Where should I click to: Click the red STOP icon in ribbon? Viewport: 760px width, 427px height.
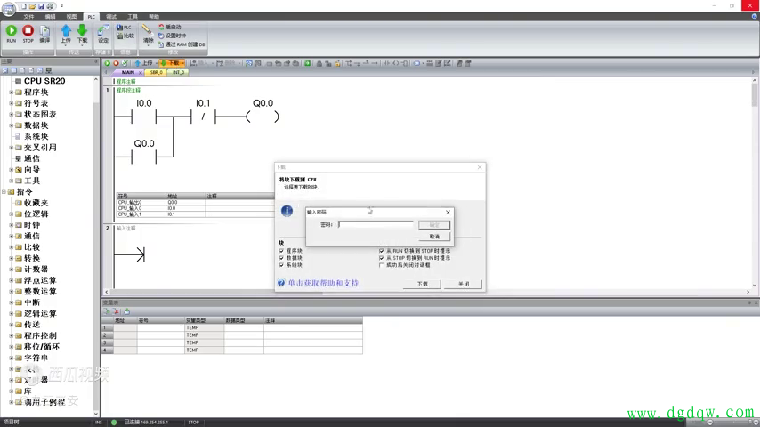pyautogui.click(x=28, y=32)
